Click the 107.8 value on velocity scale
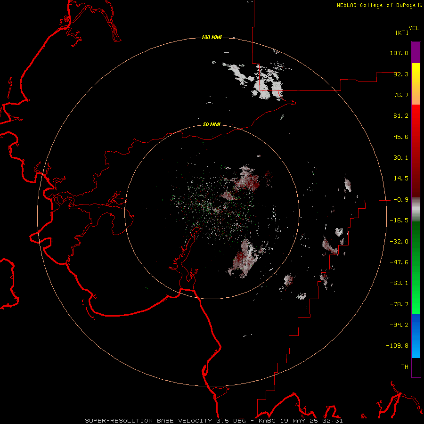Image resolution: width=424 pixels, height=424 pixels. coord(399,53)
